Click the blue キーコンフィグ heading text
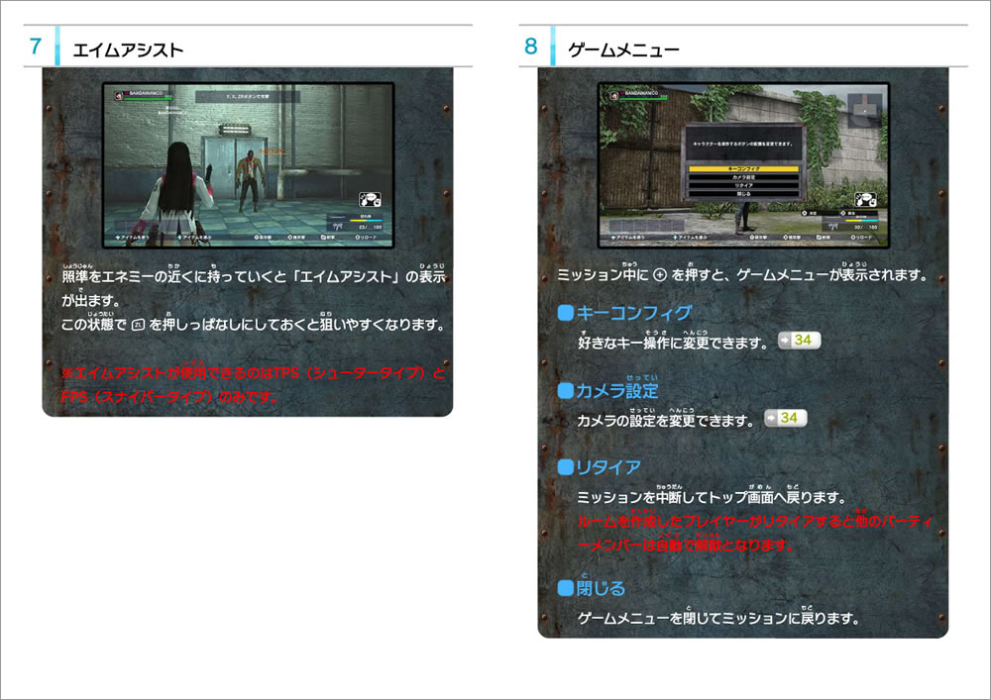 [x=634, y=313]
